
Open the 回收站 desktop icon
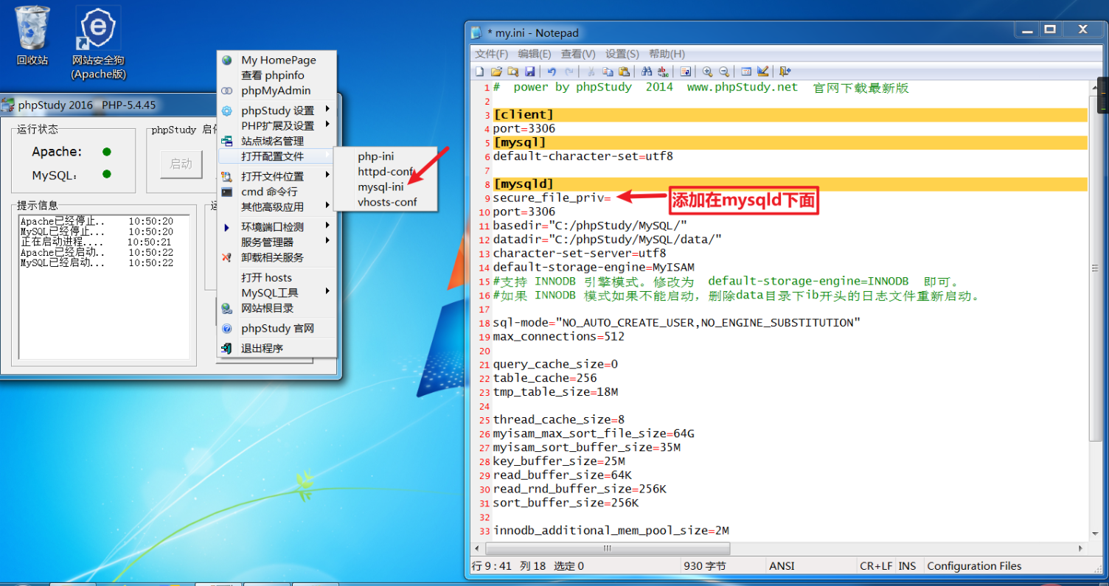click(x=32, y=36)
